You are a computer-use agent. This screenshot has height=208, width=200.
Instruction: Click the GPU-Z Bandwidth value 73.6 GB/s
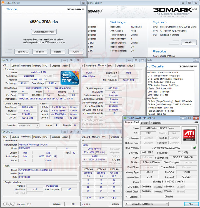pos(186,177)
